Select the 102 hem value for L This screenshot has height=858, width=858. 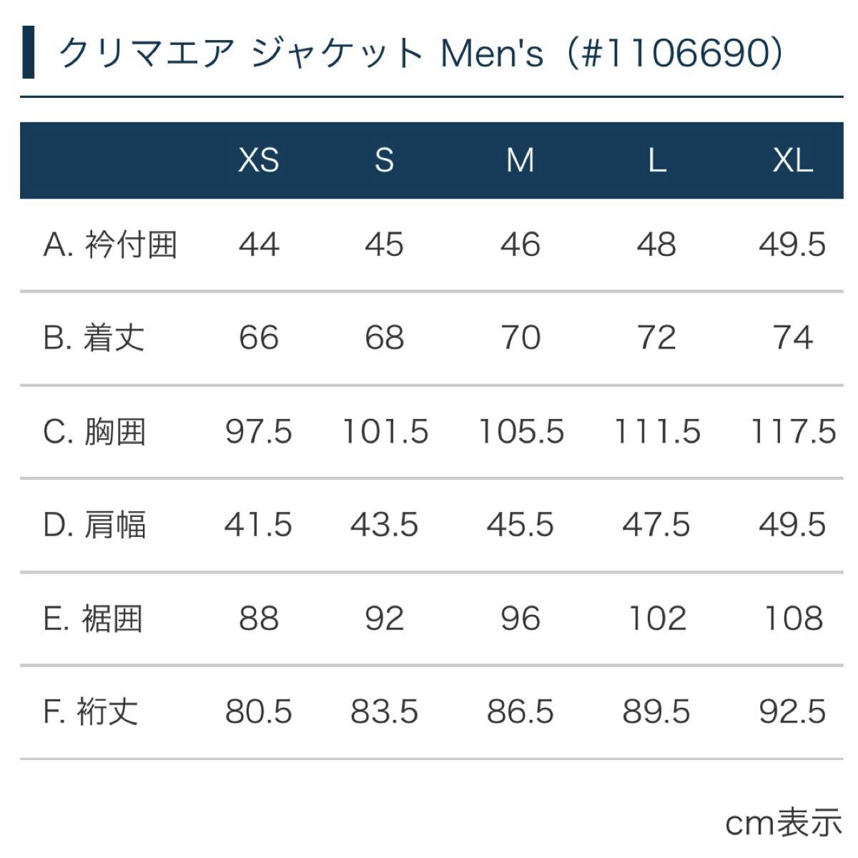pyautogui.click(x=656, y=618)
